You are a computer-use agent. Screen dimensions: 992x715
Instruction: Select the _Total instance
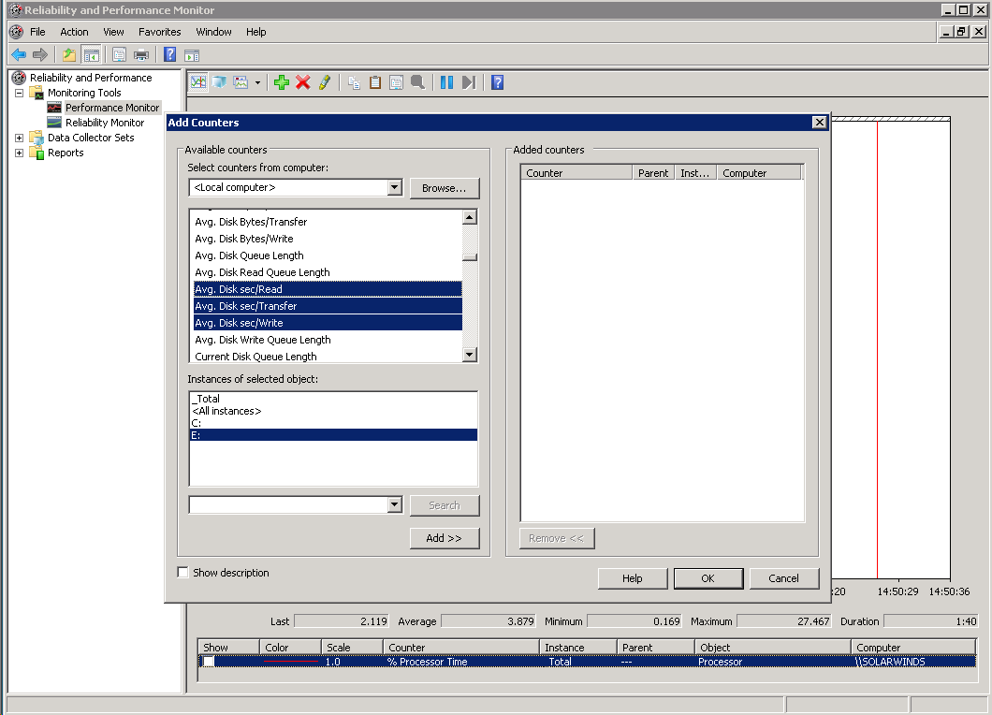(333, 399)
